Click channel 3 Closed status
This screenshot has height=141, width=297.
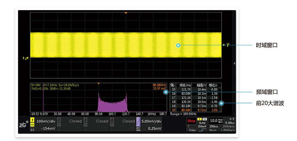point(102,121)
